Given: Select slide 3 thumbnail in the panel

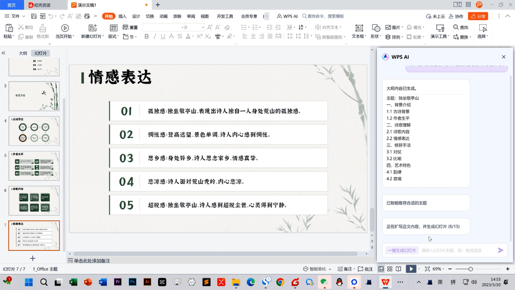Looking at the screenshot, I should pyautogui.click(x=34, y=95).
